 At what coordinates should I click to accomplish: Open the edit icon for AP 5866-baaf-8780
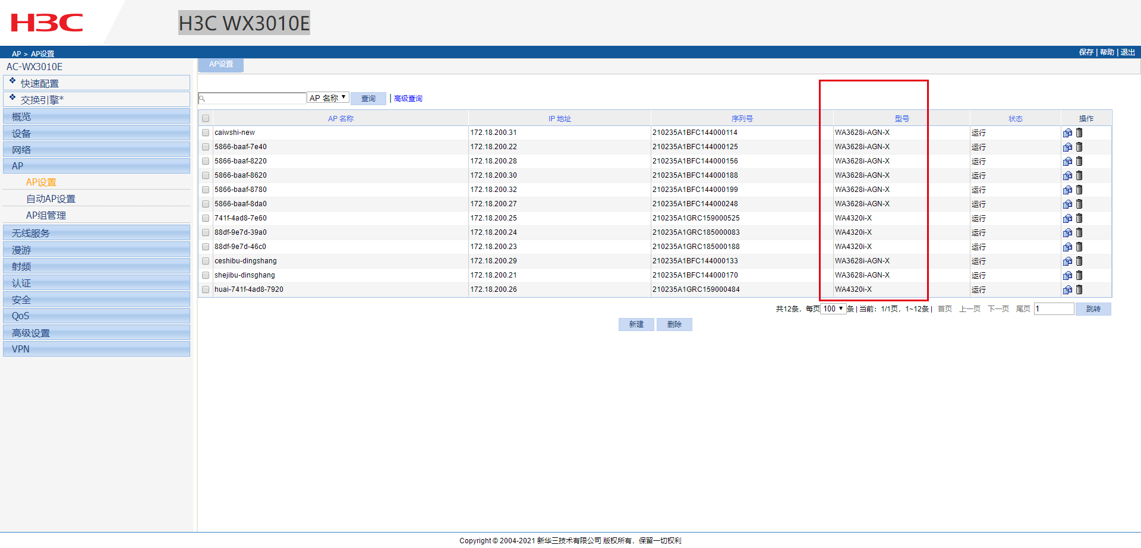pos(1068,190)
